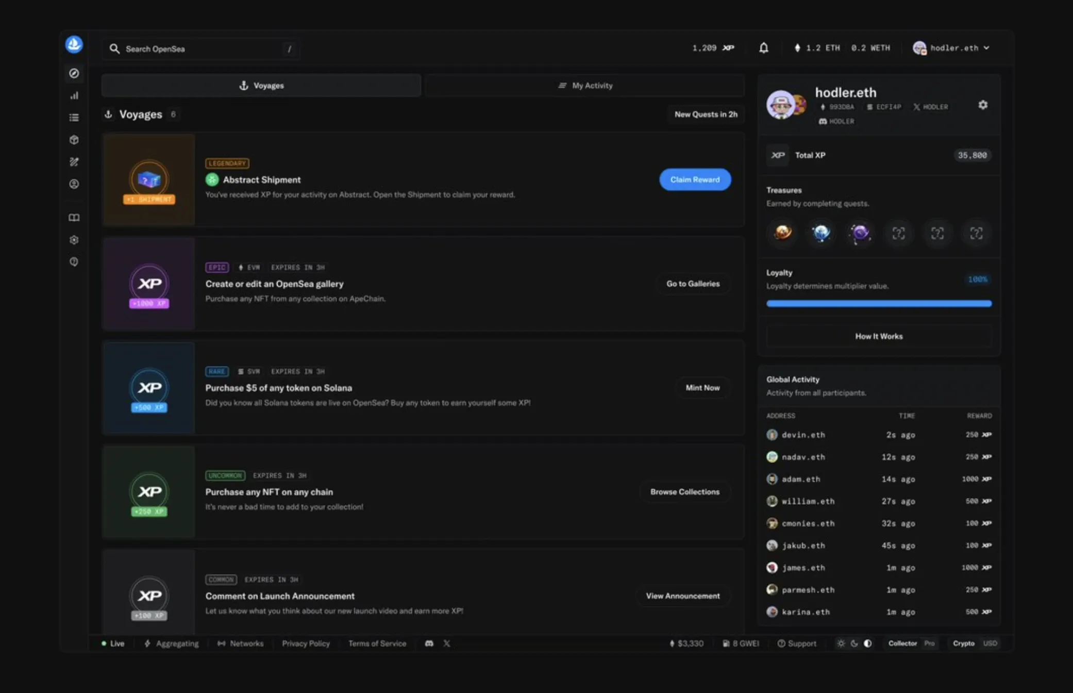Open the Support link in footer
Screen dimensions: 1073x693
point(797,643)
